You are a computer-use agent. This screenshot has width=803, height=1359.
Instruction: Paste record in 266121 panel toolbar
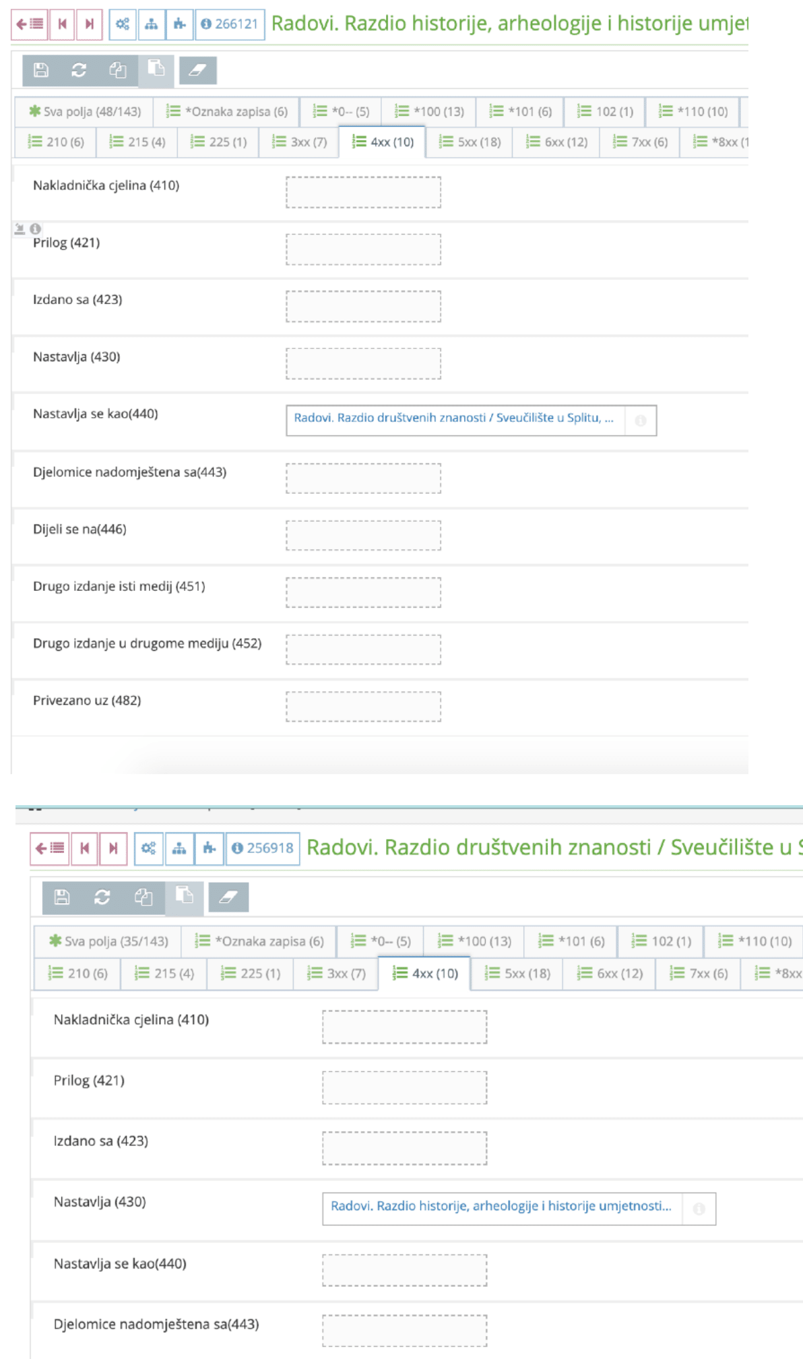(x=156, y=70)
